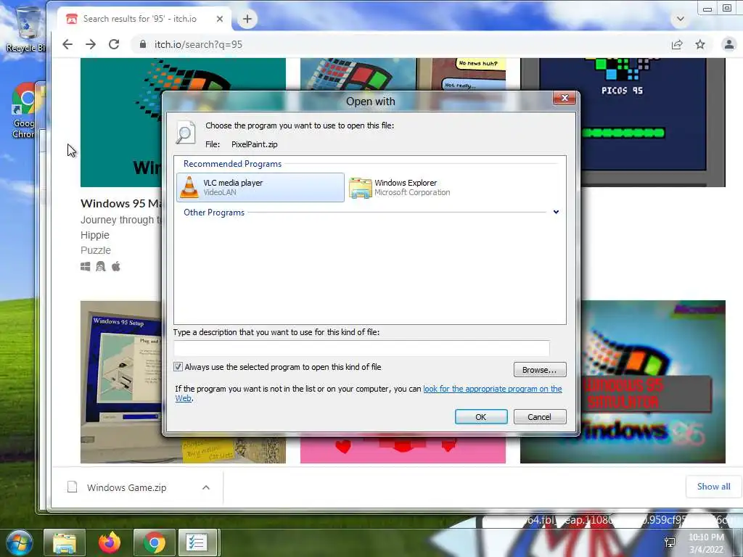The width and height of the screenshot is (743, 557).
Task: Close the Open with dialog
Action: click(565, 98)
